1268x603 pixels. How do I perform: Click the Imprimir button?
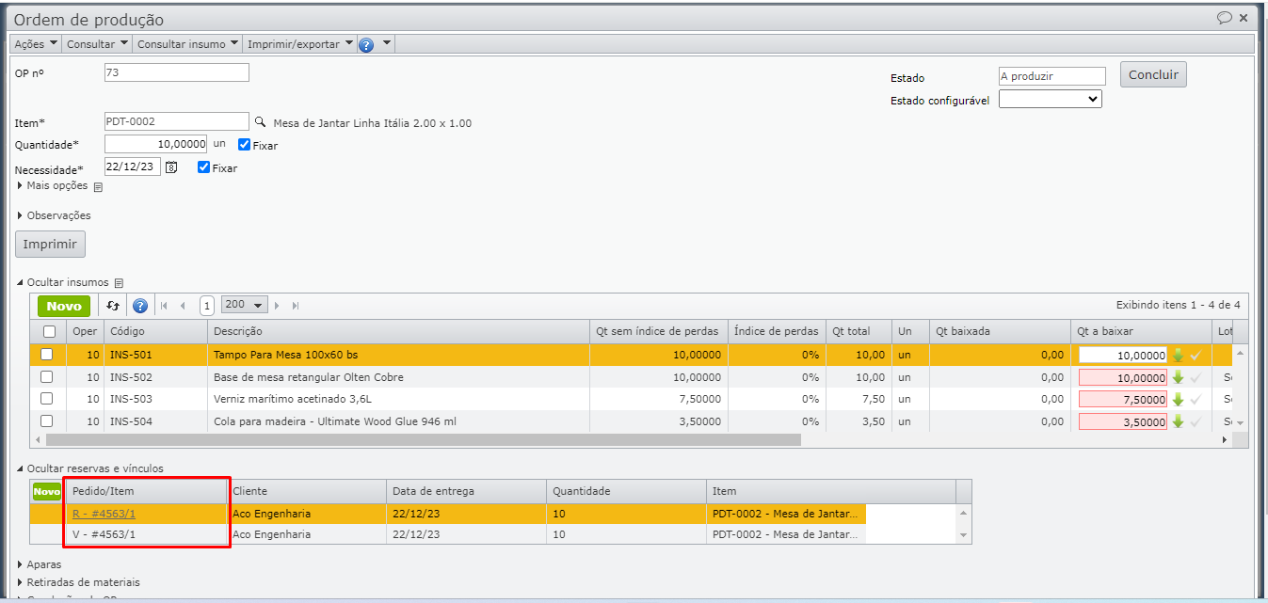[x=50, y=244]
